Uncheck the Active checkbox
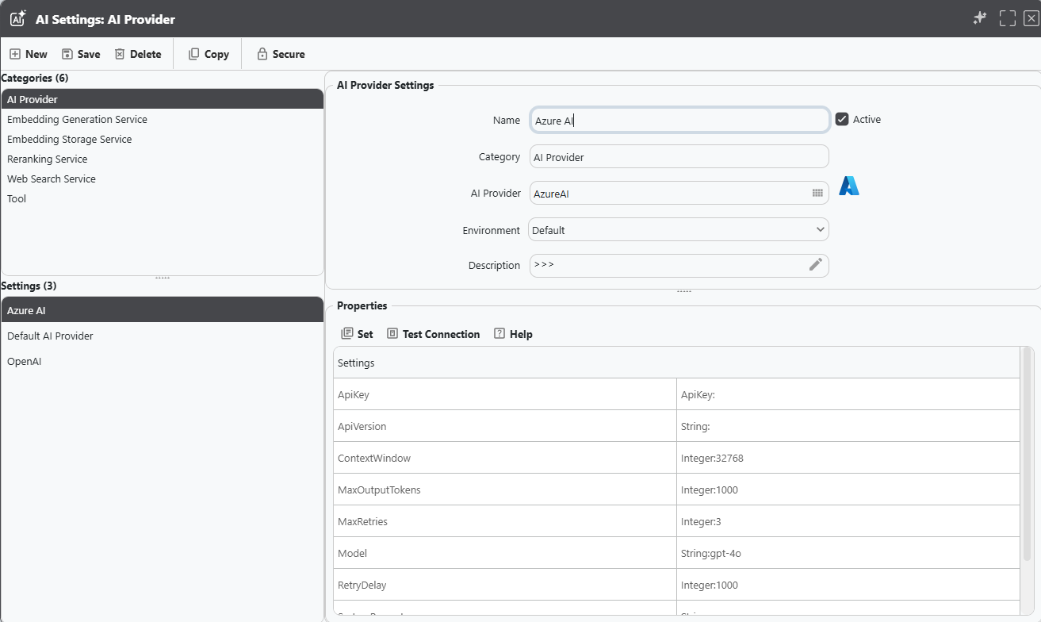Image resolution: width=1041 pixels, height=622 pixels. [842, 119]
